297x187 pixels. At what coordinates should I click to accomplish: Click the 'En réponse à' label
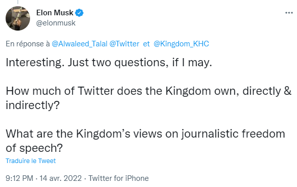tap(28, 44)
